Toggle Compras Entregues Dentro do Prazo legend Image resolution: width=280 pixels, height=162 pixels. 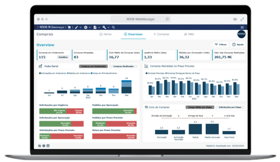click(x=183, y=73)
